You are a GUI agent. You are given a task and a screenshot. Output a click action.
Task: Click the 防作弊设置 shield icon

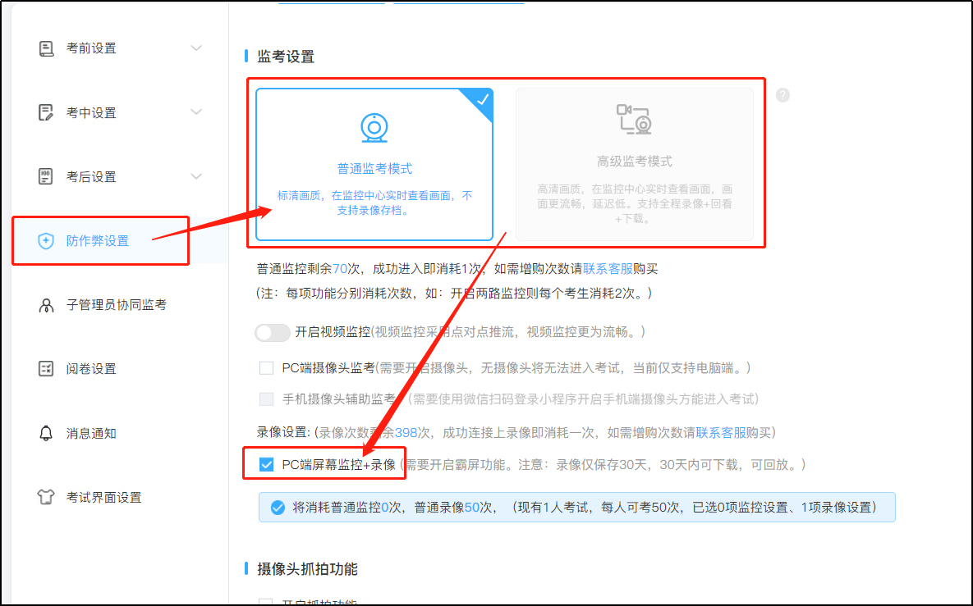(46, 241)
